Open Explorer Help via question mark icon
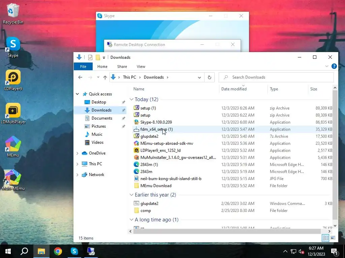The width and height of the screenshot is (345, 258). pyautogui.click(x=334, y=66)
